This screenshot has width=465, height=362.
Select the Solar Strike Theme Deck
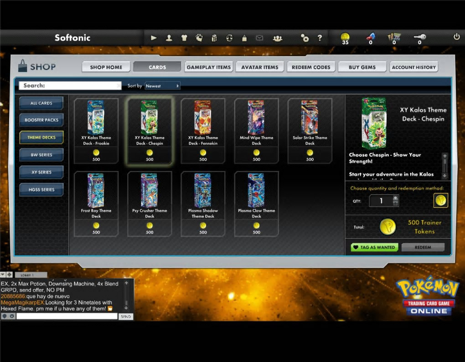point(310,131)
